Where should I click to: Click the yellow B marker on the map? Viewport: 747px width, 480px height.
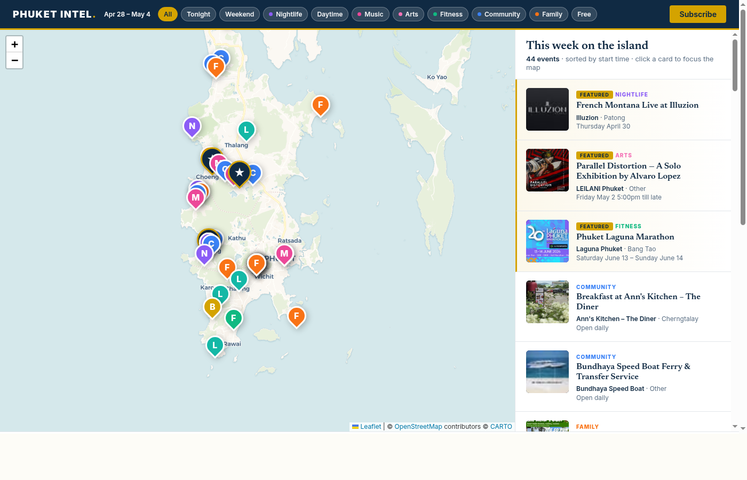point(212,307)
